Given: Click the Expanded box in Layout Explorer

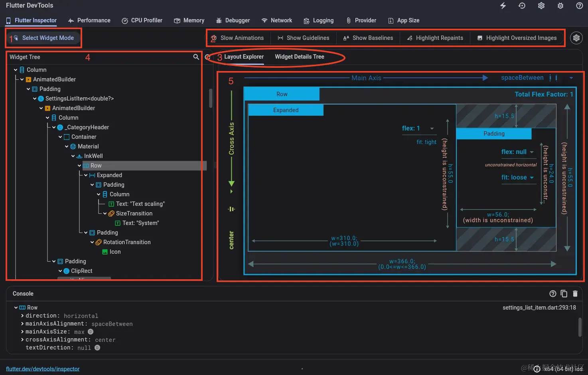Looking at the screenshot, I should 286,110.
